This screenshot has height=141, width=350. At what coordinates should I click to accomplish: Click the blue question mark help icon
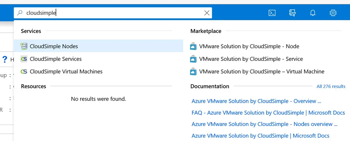[x=5, y=60]
